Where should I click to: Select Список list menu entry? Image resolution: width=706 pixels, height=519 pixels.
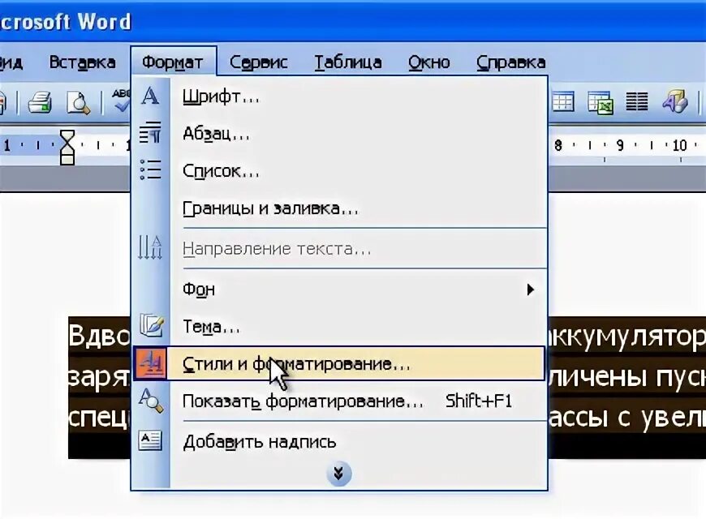click(339, 171)
